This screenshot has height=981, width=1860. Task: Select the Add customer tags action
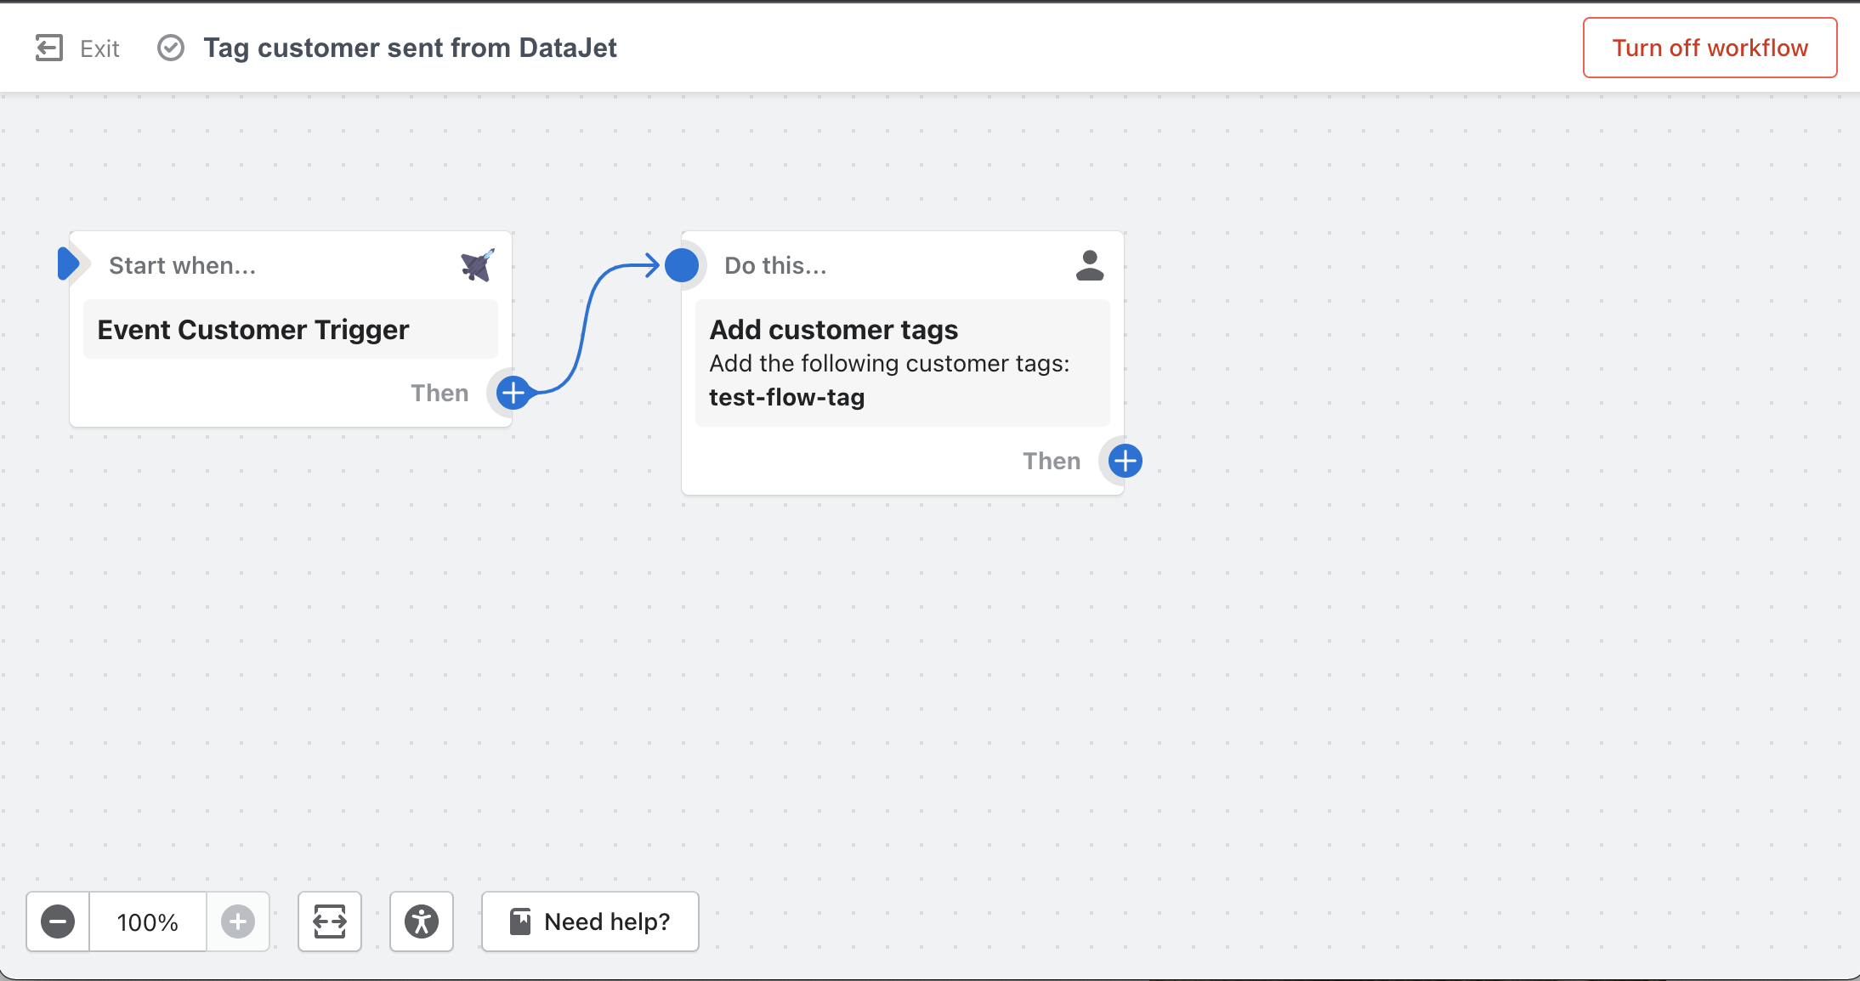click(x=834, y=330)
